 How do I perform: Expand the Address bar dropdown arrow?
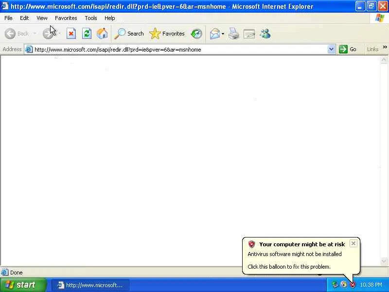331,50
